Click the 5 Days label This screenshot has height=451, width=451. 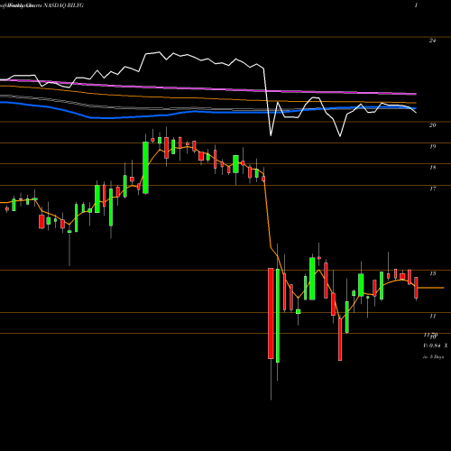point(437,357)
